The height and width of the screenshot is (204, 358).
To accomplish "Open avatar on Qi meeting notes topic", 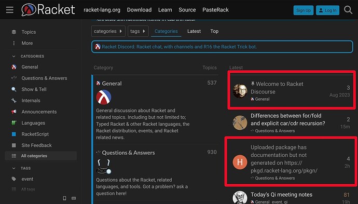I will point(240,198).
